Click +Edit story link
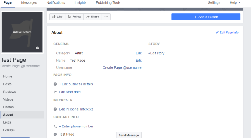 [x=156, y=53]
